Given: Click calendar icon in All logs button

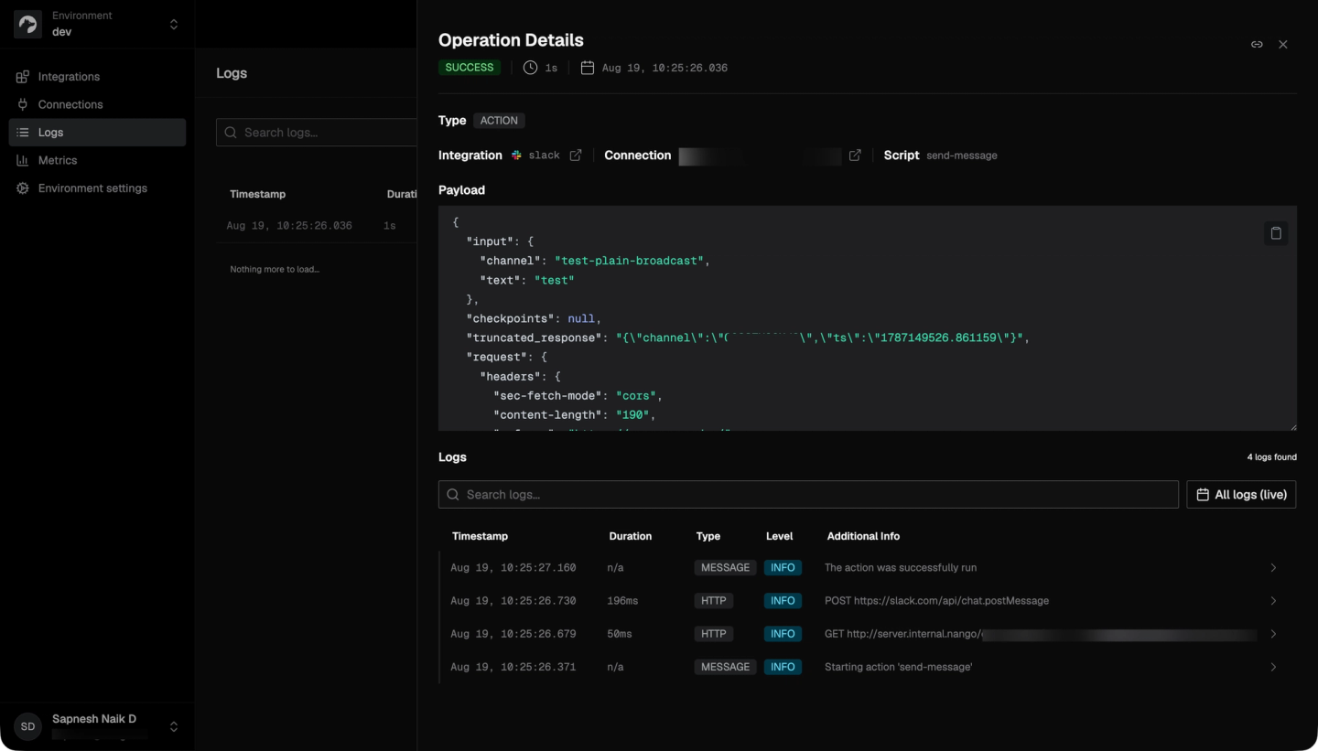Looking at the screenshot, I should click(x=1203, y=495).
